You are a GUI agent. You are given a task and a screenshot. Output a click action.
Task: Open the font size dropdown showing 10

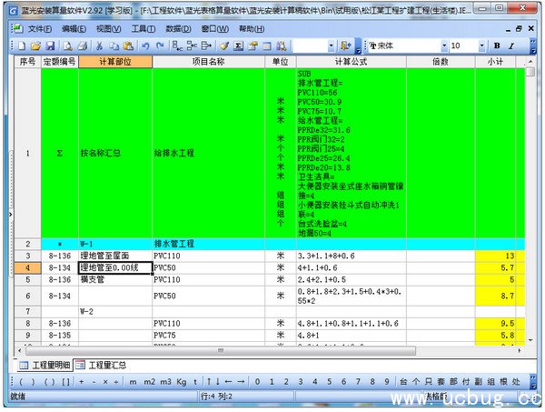coord(481,45)
